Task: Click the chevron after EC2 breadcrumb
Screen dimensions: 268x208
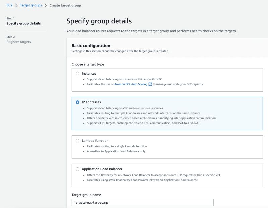Action: point(16,5)
